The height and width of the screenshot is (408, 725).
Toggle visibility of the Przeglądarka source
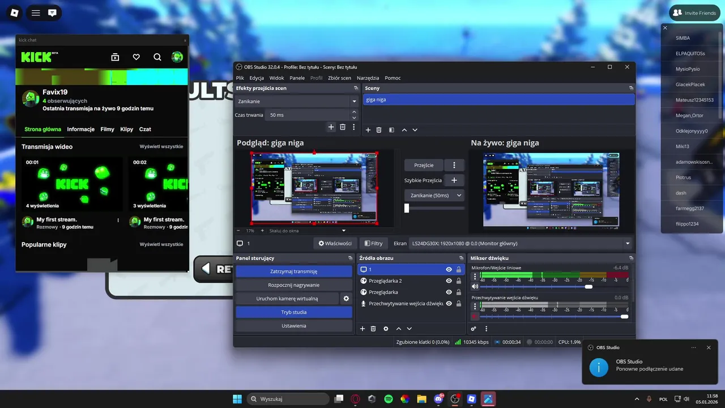[449, 292]
